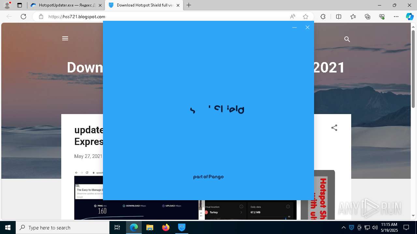Launch Firefox from the taskbar
Viewport: 417px width, 234px height.
click(165, 227)
